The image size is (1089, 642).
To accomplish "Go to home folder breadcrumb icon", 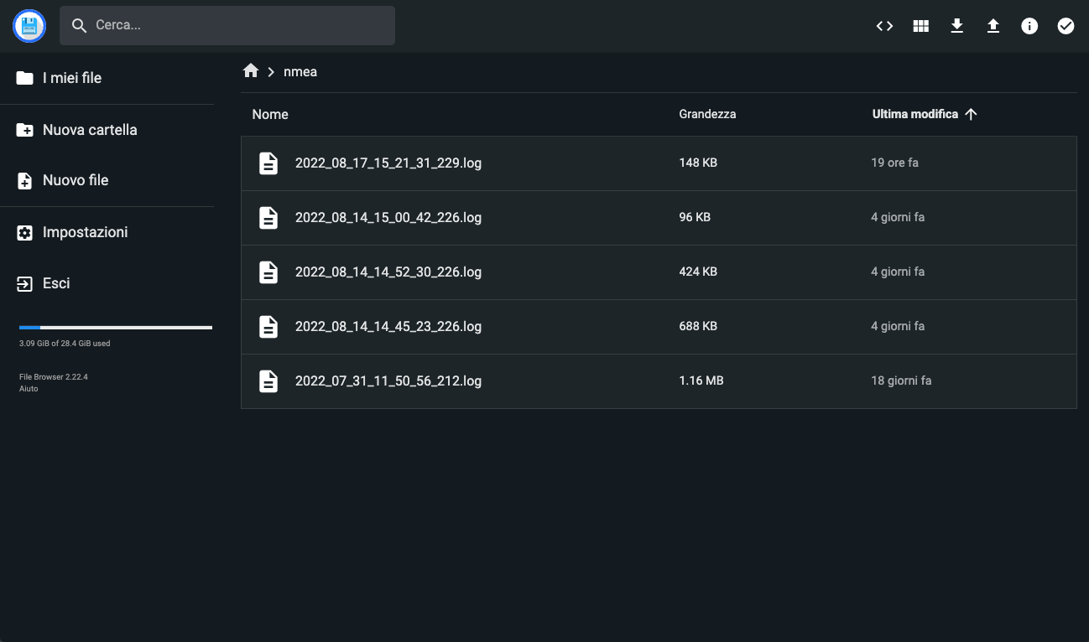I will (x=250, y=71).
